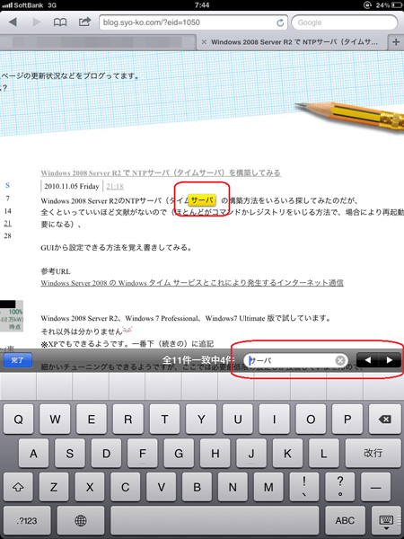The image size is (404, 539).
Task: Tap the P key
Action: (347, 420)
